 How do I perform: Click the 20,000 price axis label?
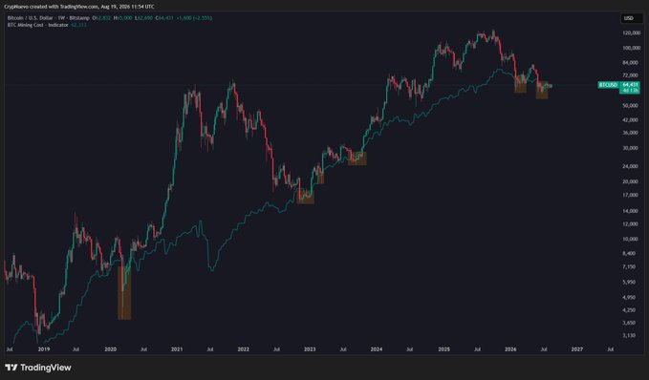click(x=632, y=181)
